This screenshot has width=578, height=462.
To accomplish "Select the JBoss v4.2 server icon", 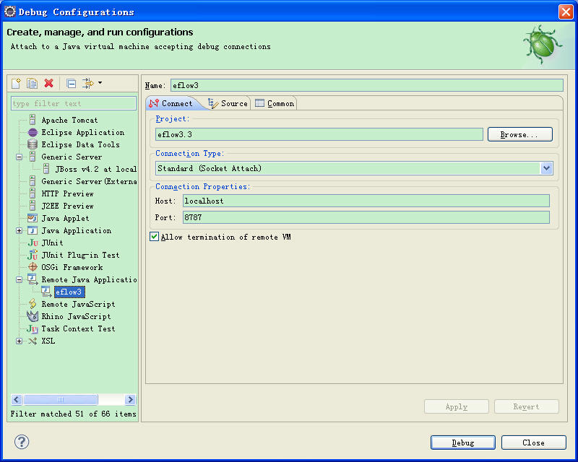I will point(46,169).
